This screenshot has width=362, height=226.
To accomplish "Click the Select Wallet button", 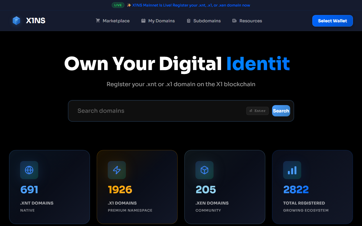I will [x=333, y=21].
